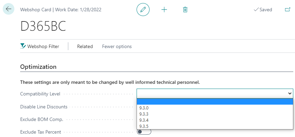Click Fewer options in action bar
Viewport: 295px width, 137px height.
117,46
